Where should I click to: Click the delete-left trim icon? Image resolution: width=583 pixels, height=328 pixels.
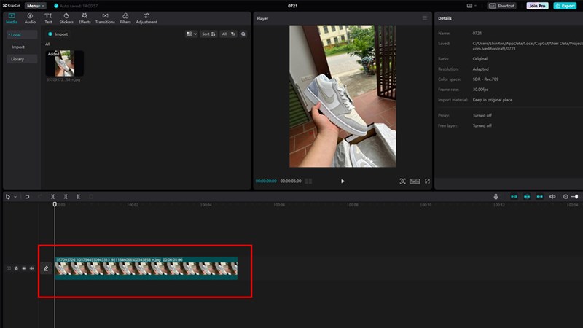coord(66,196)
